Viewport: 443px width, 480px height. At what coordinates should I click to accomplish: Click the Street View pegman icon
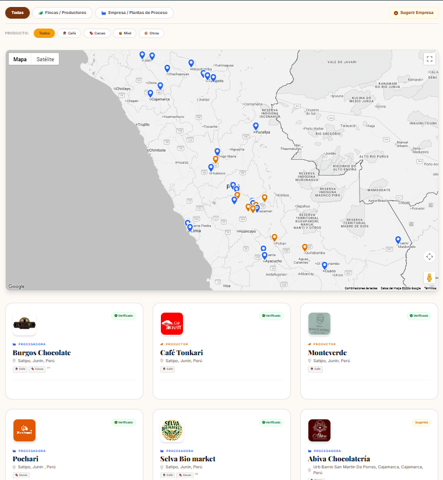(x=430, y=278)
